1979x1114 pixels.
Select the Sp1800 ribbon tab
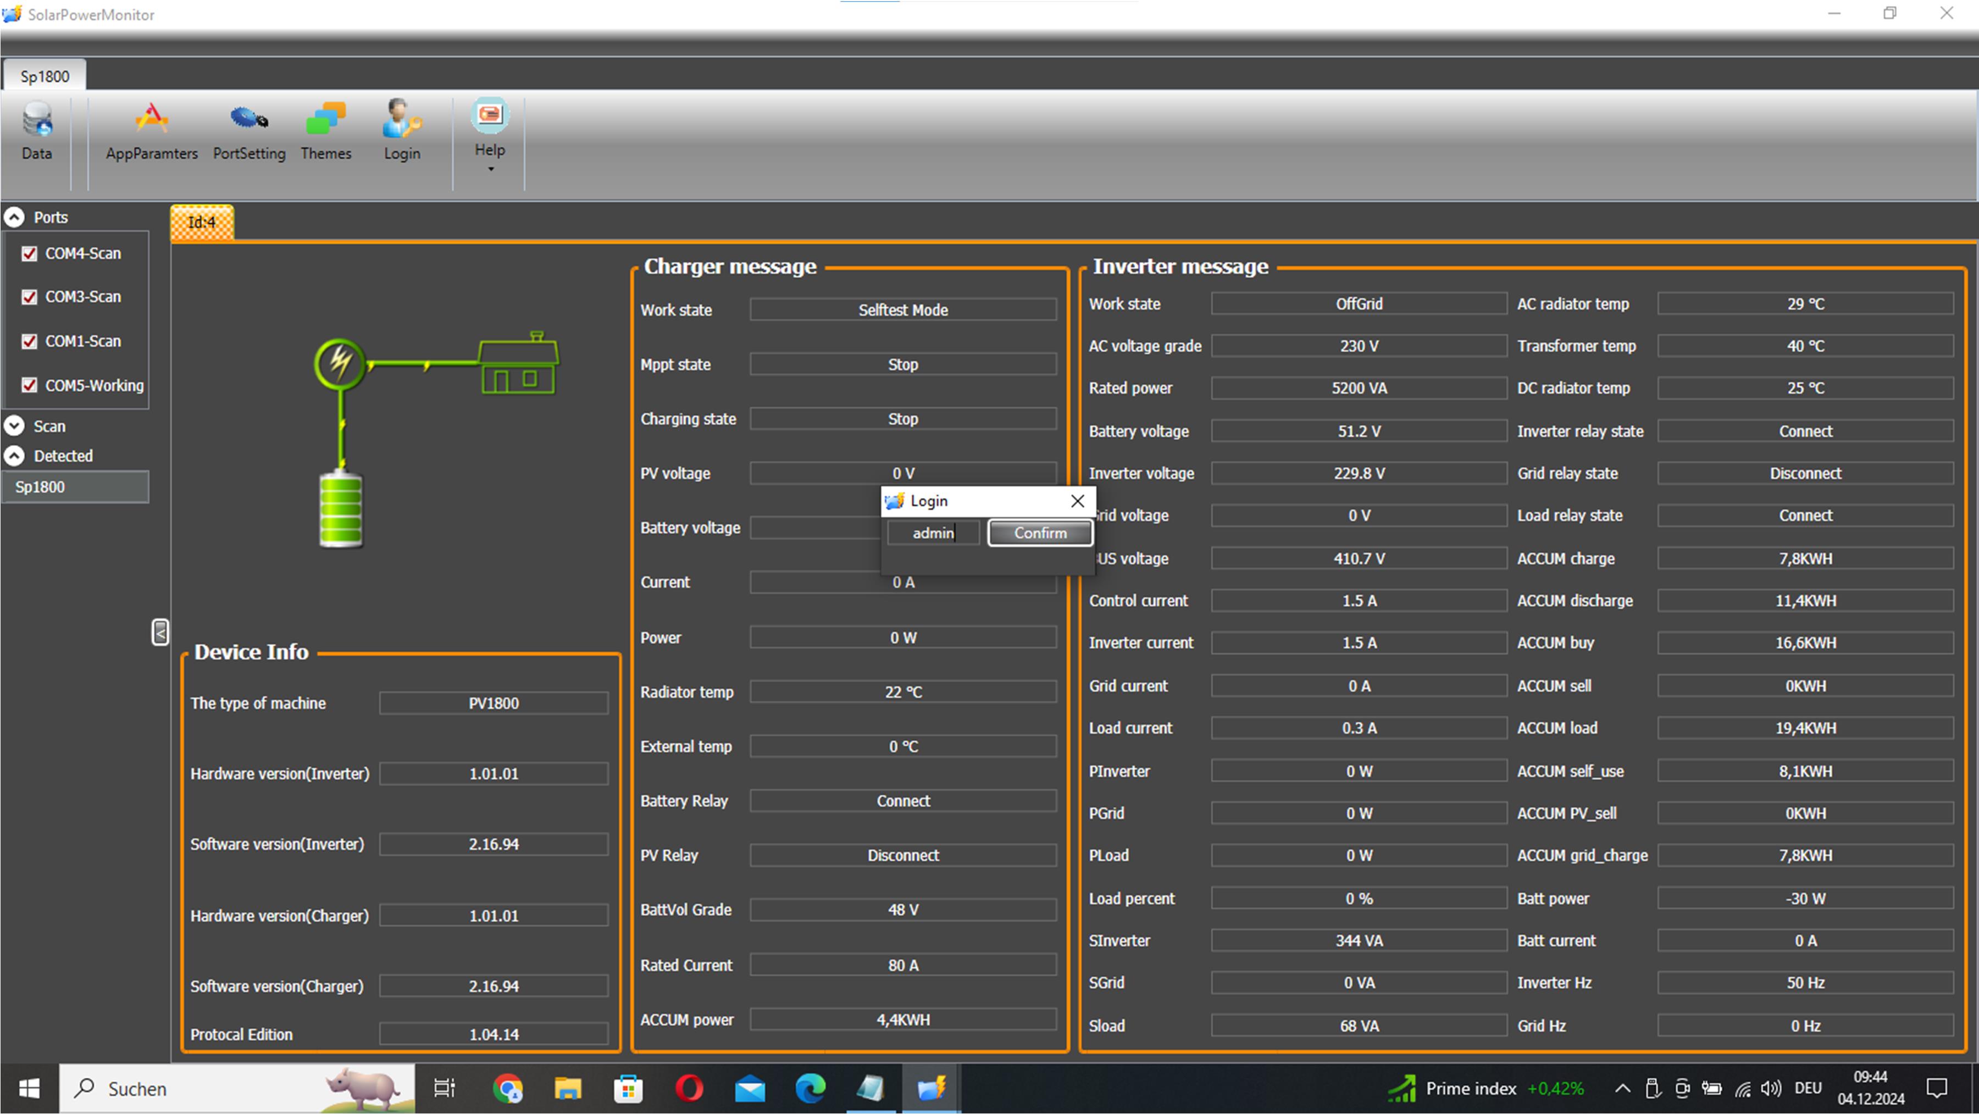point(45,76)
